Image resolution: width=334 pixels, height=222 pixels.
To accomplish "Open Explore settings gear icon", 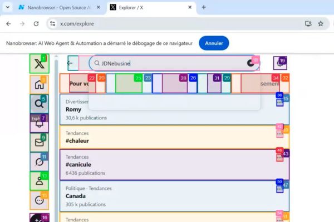I will (x=280, y=63).
